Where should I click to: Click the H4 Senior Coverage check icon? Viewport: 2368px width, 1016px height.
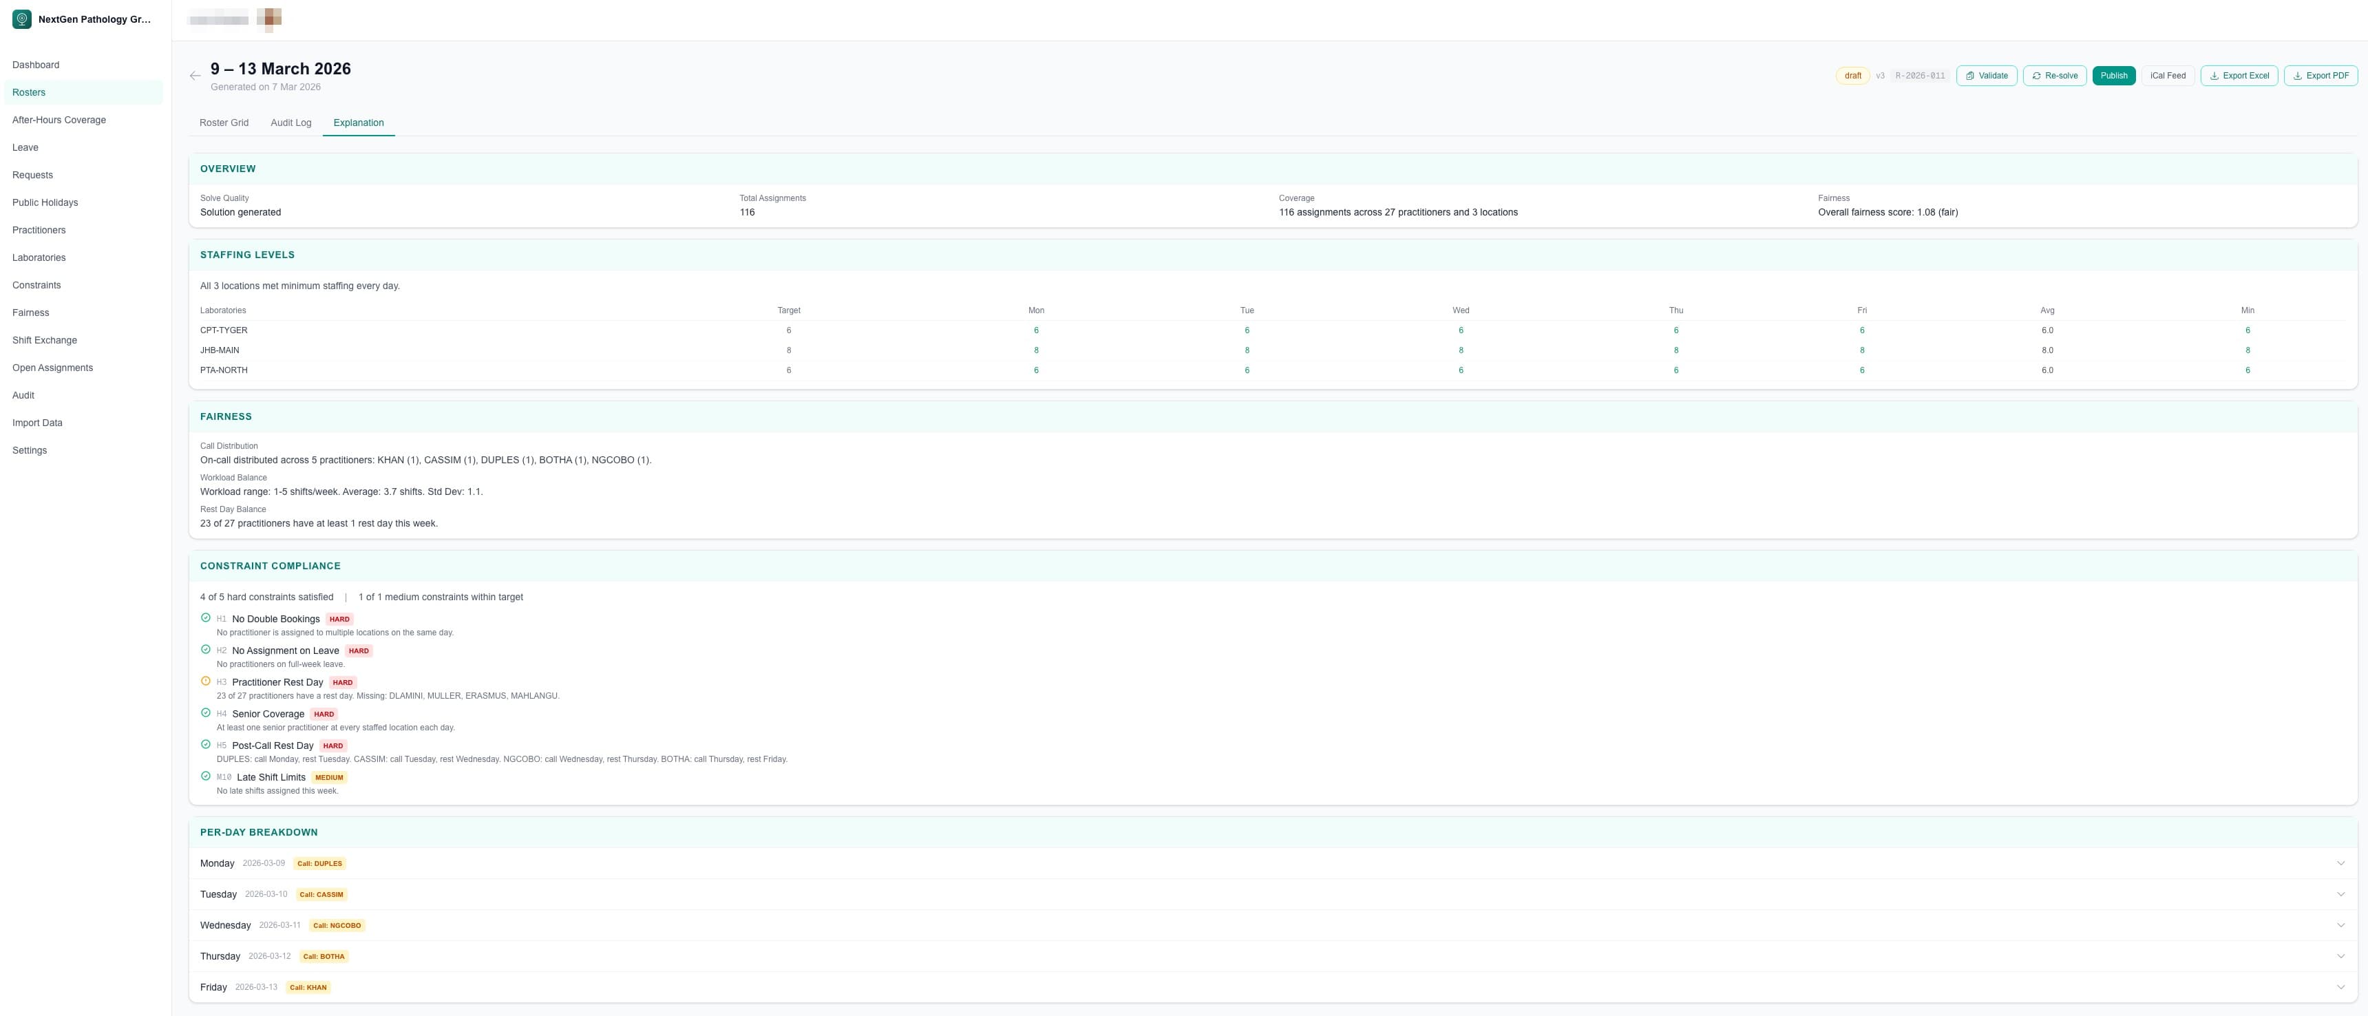[x=206, y=712]
